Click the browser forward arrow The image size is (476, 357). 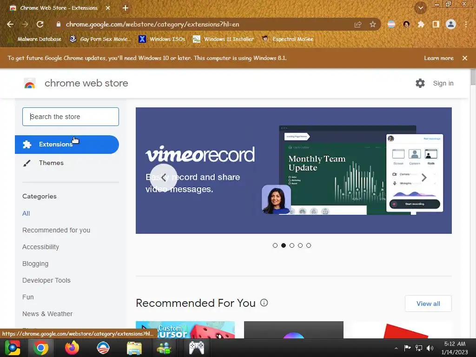(x=25, y=24)
